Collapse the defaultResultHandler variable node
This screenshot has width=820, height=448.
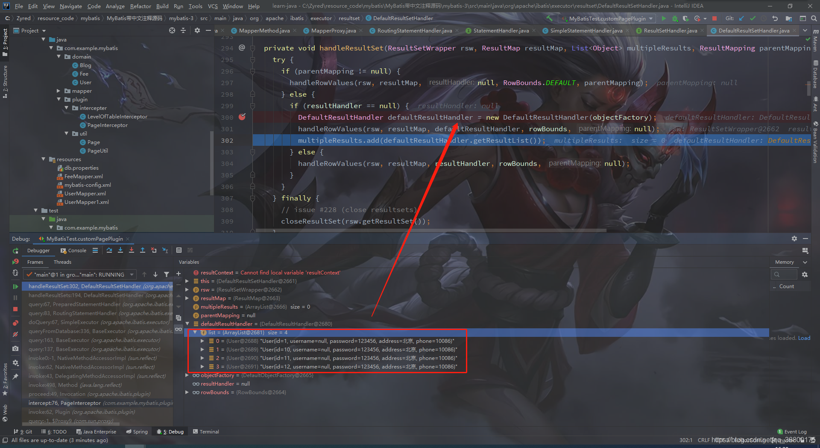pyautogui.click(x=187, y=324)
